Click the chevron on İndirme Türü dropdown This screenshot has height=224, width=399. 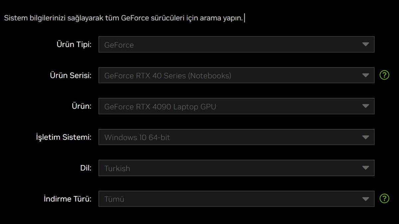366,199
